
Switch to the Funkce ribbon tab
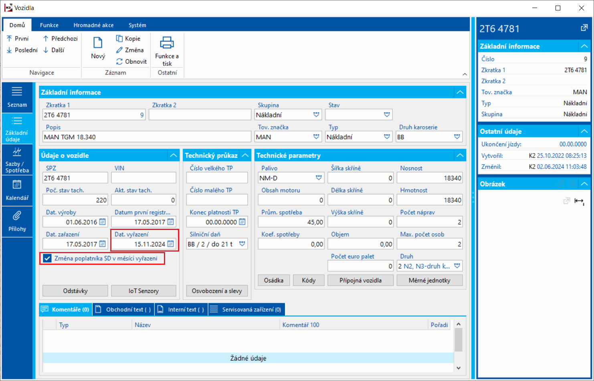coord(49,25)
